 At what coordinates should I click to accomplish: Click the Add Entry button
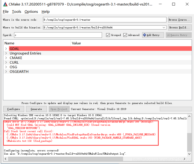[153, 35]
